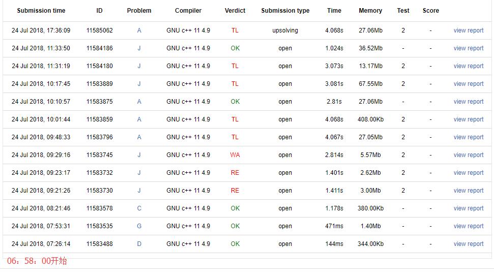This screenshot has height=278, width=494.
Task: Open problem D link in submission 11583488
Action: click(139, 244)
